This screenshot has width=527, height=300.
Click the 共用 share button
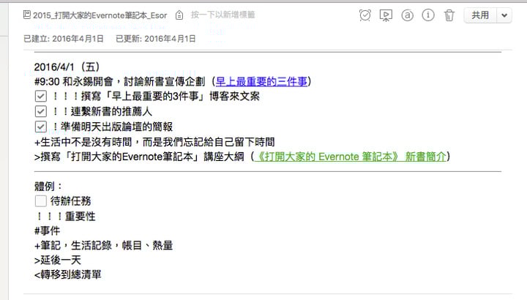point(480,15)
